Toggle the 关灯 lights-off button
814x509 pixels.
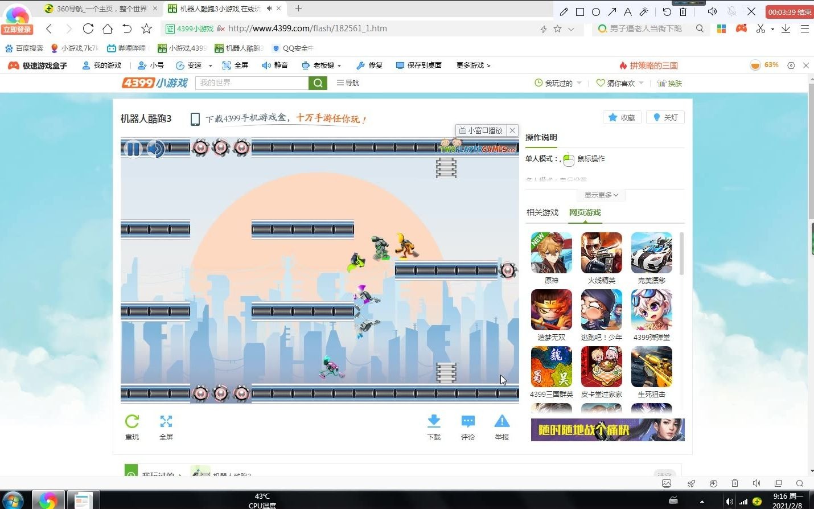click(x=665, y=117)
